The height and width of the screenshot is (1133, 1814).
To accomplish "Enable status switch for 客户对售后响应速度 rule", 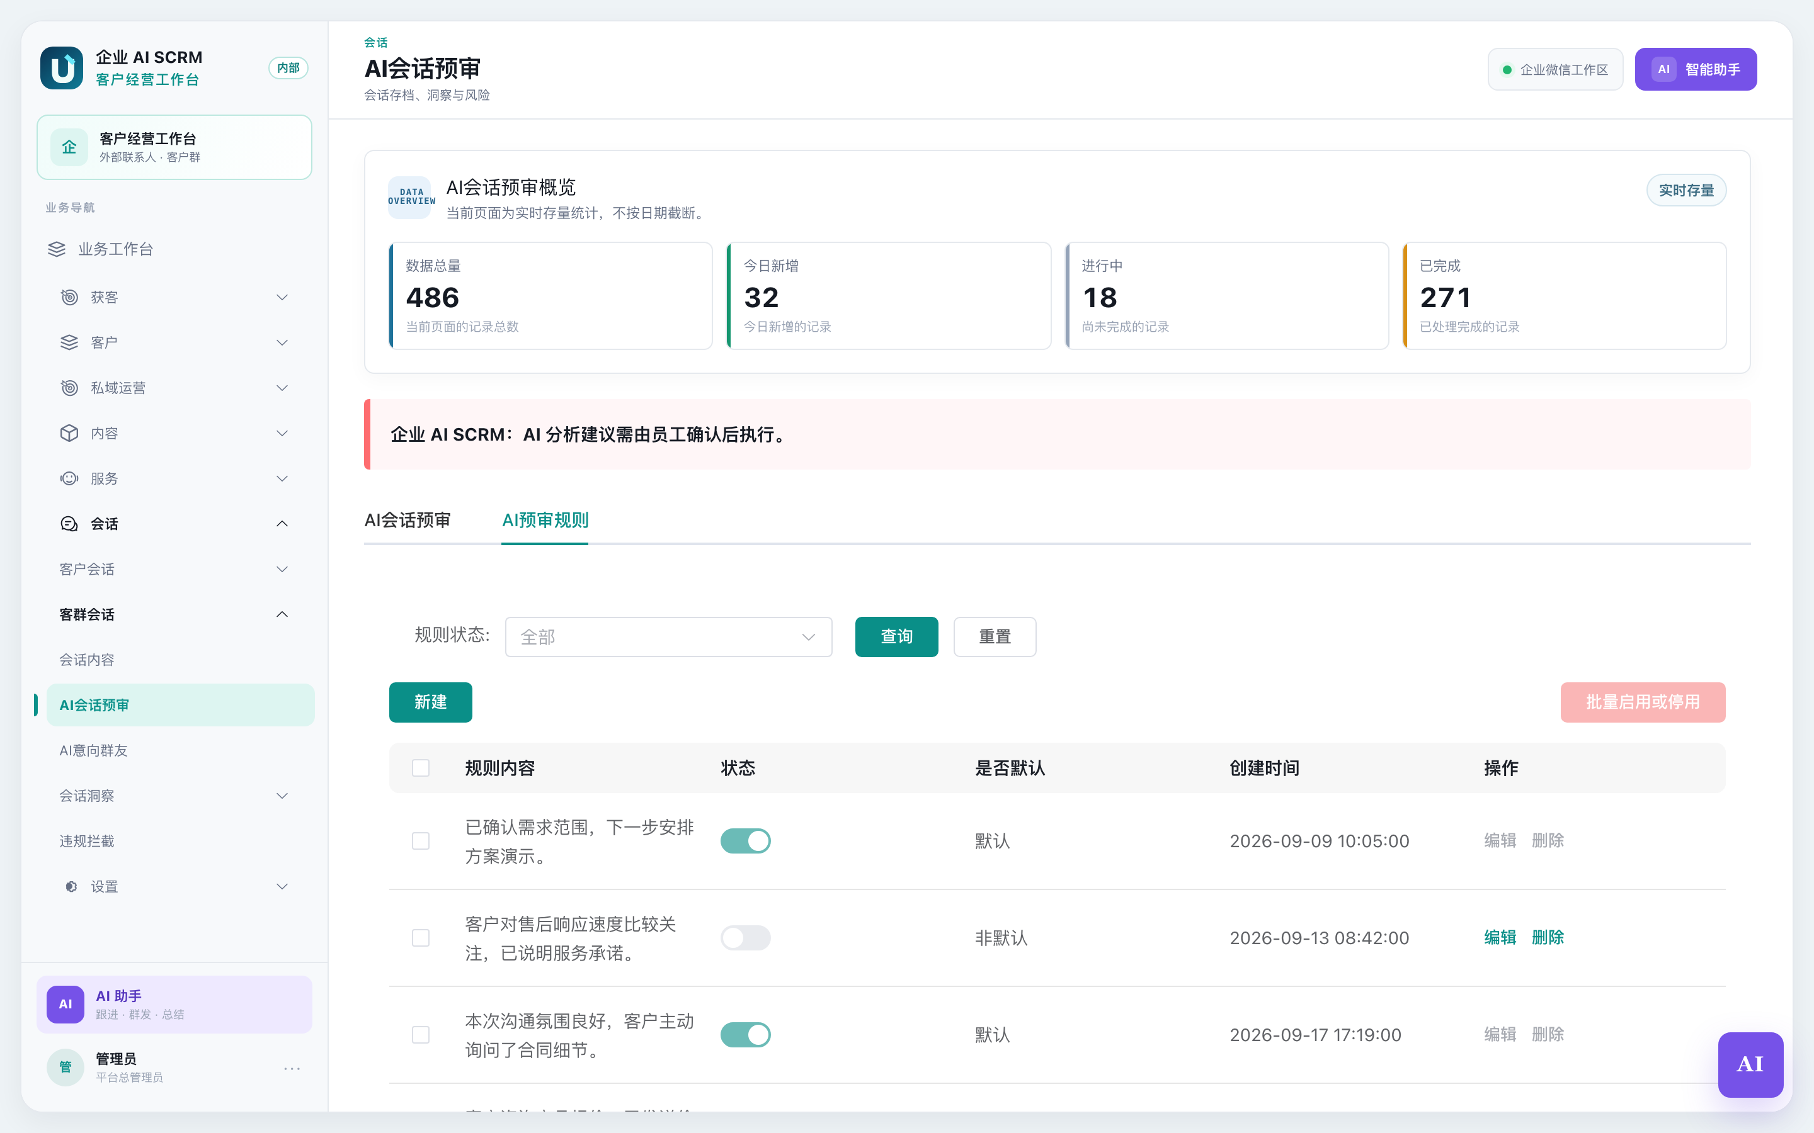I will point(745,937).
